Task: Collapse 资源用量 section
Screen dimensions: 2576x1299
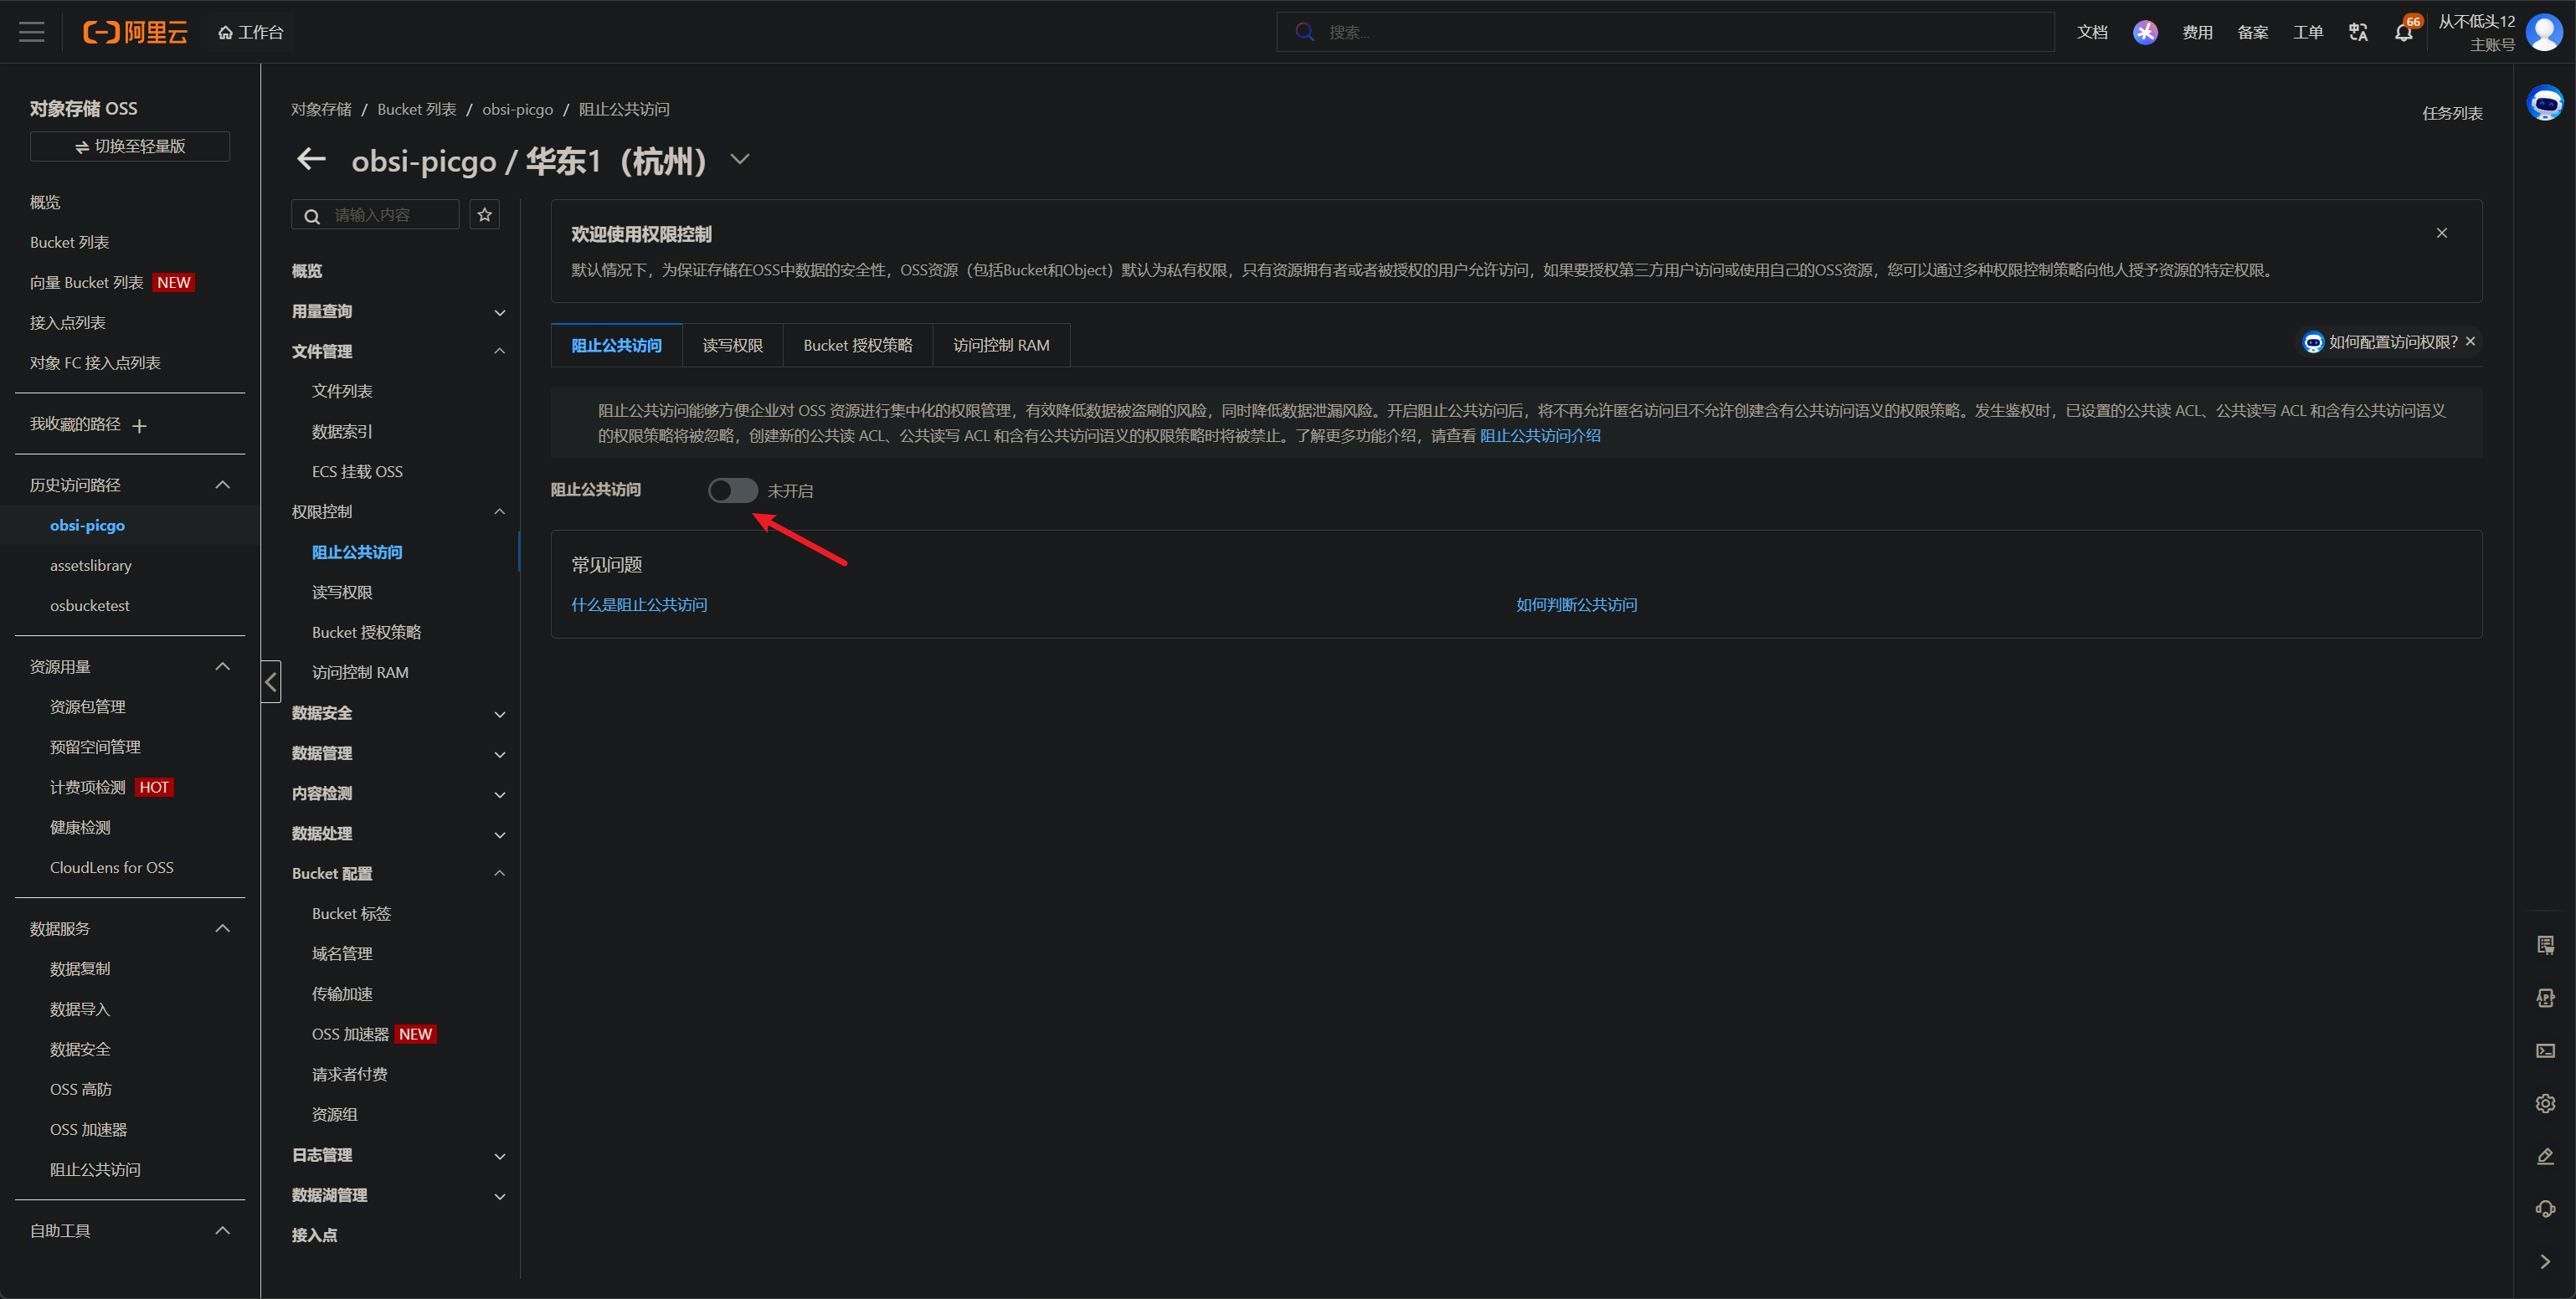Action: click(x=223, y=667)
